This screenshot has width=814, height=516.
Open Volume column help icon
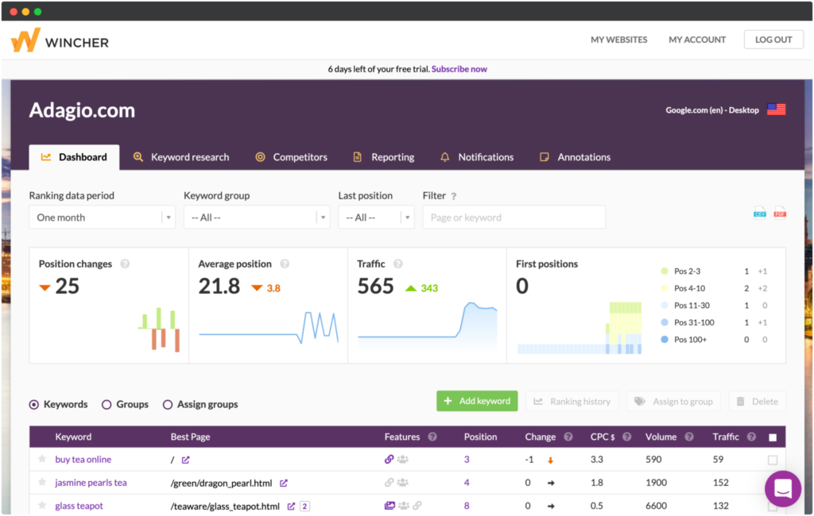(689, 437)
